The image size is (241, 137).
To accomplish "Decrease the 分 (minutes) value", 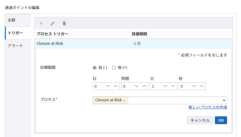I will point(165,86).
